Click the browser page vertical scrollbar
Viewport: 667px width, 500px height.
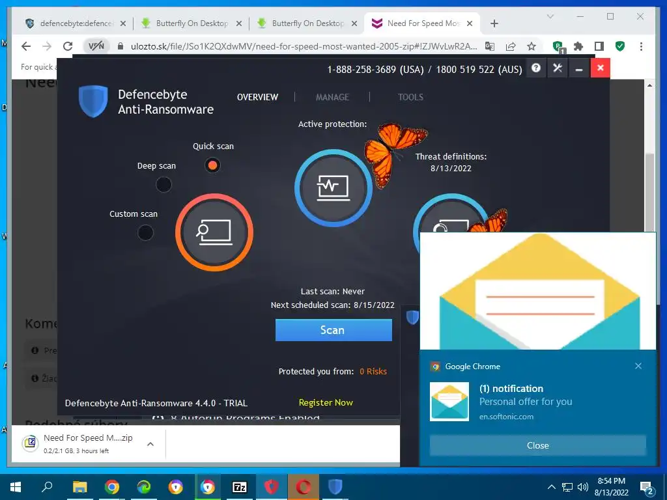(649, 193)
